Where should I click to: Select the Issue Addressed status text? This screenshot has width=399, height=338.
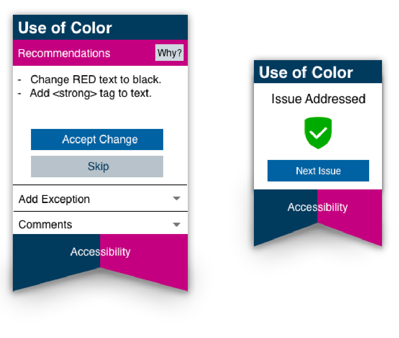pyautogui.click(x=318, y=99)
